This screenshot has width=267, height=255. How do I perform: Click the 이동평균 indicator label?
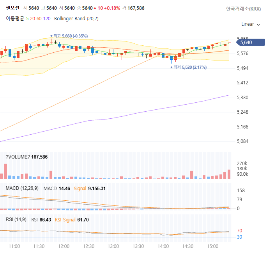pos(15,18)
